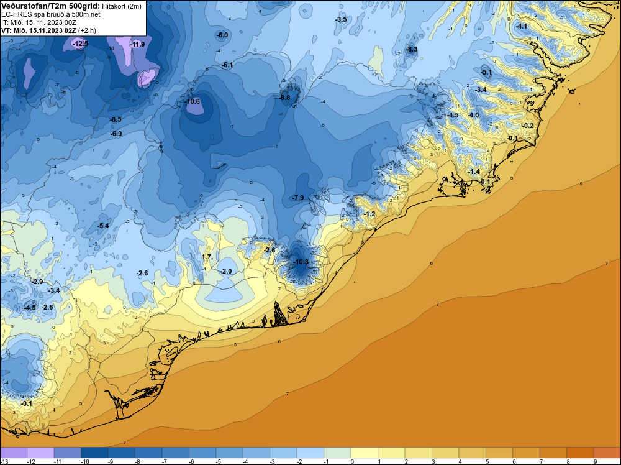Click the -3.5 temperature label
This screenshot has height=465, width=621.
coord(340,19)
